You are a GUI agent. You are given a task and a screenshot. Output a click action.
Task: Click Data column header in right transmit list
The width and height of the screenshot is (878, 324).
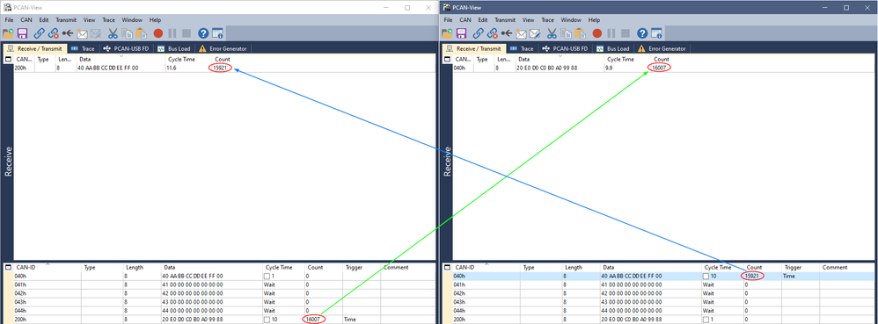(651, 268)
